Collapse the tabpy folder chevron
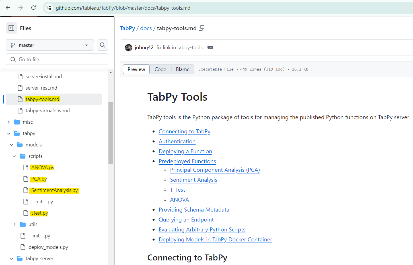 click(x=9, y=133)
